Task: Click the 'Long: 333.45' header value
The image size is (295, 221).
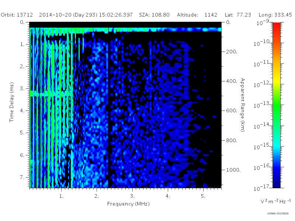Action: [275, 15]
